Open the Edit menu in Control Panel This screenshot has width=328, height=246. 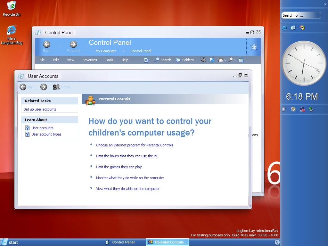[56, 60]
